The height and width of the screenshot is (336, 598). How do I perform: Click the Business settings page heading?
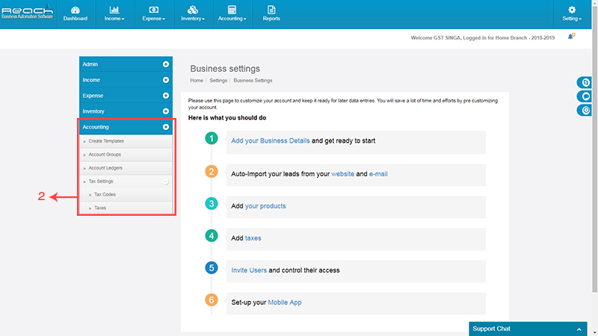point(225,69)
